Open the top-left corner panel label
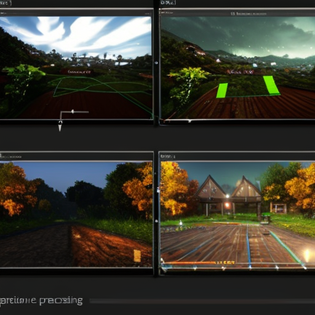Viewport: 315px width, 315px height. tap(5, 3)
